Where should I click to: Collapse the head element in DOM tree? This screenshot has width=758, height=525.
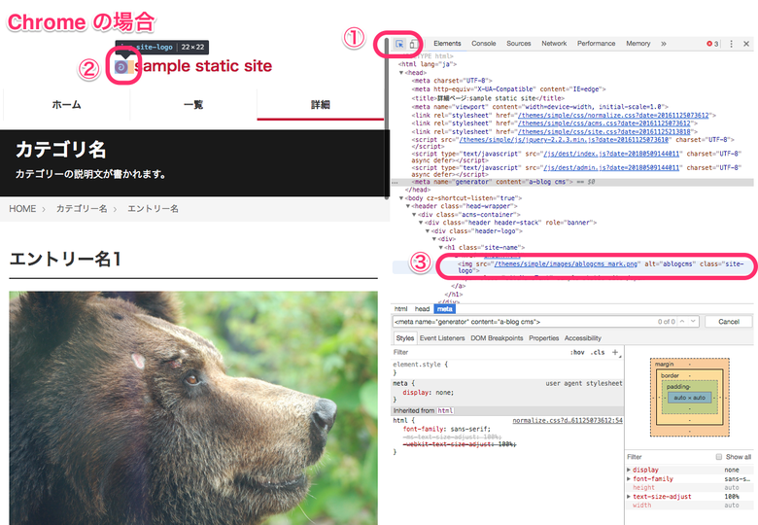401,72
